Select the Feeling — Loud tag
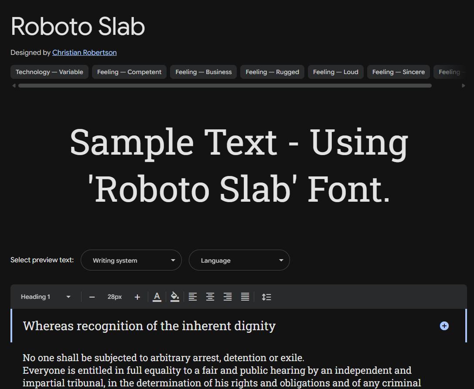This screenshot has height=389, width=474. pyautogui.click(x=335, y=72)
